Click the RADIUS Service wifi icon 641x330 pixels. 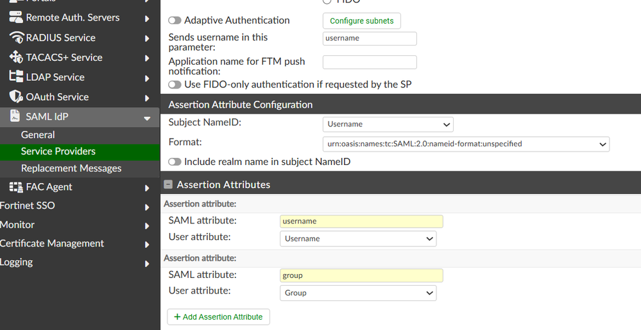coord(16,38)
